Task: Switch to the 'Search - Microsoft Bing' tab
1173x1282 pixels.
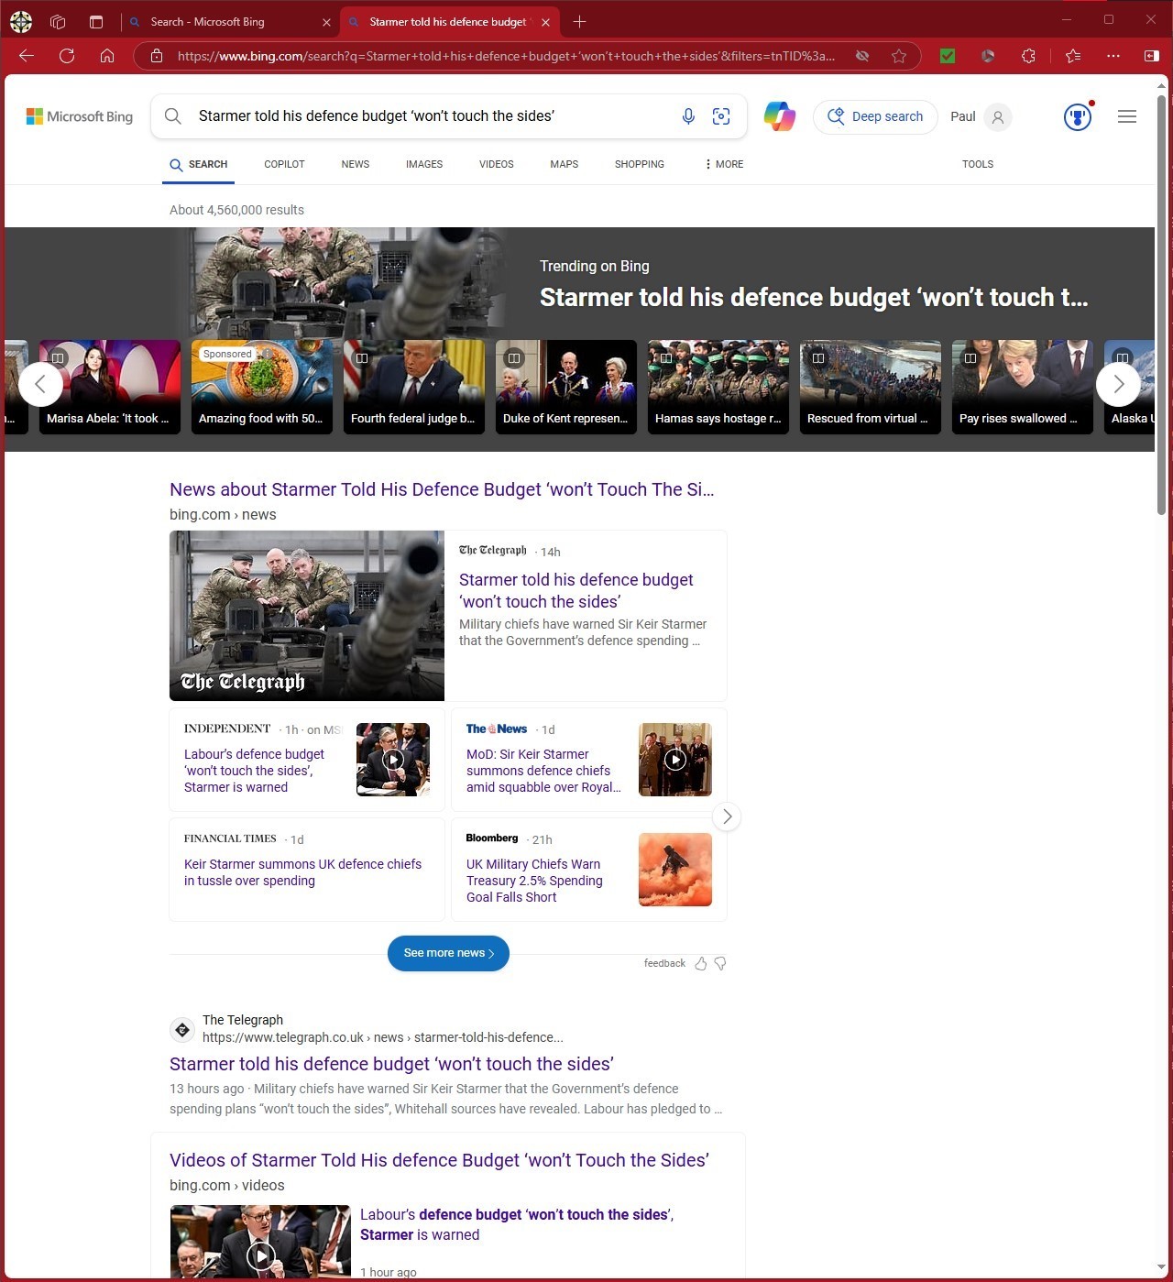Action: [x=229, y=21]
